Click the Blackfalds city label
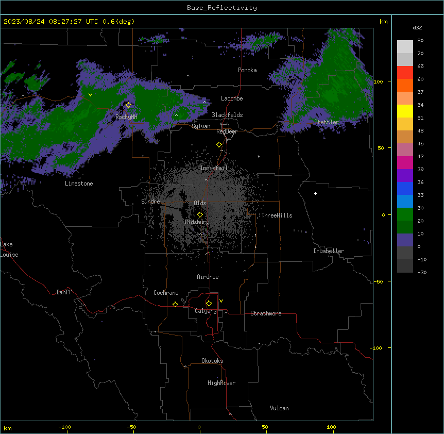444x434 pixels. (x=227, y=115)
